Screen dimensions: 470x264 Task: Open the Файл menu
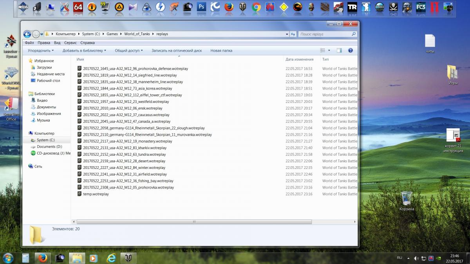[x=29, y=43]
